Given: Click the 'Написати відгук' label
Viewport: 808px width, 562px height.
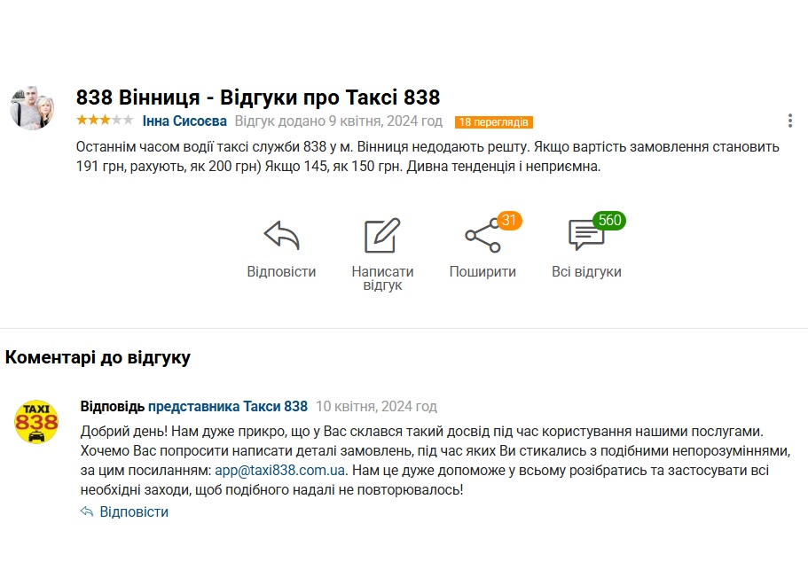Looking at the screenshot, I should coord(382,278).
